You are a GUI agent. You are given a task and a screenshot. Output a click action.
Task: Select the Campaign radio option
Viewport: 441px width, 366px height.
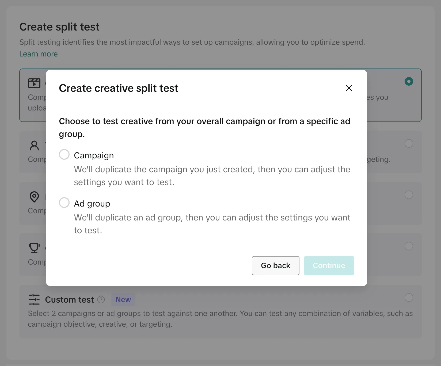pyautogui.click(x=64, y=154)
